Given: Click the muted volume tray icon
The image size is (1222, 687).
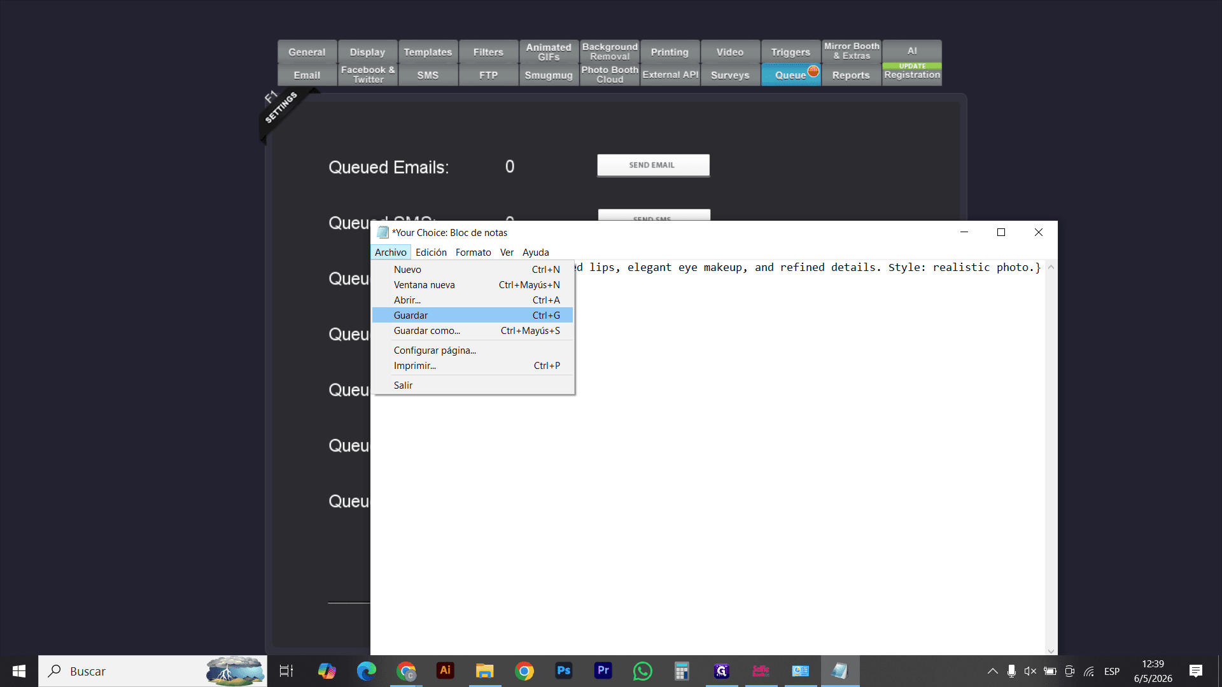Looking at the screenshot, I should coord(1030,671).
